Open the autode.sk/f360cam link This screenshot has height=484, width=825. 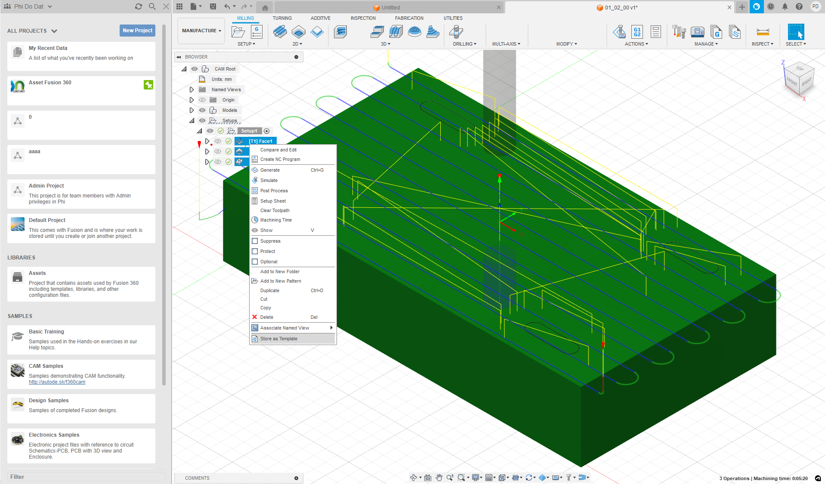coord(57,382)
